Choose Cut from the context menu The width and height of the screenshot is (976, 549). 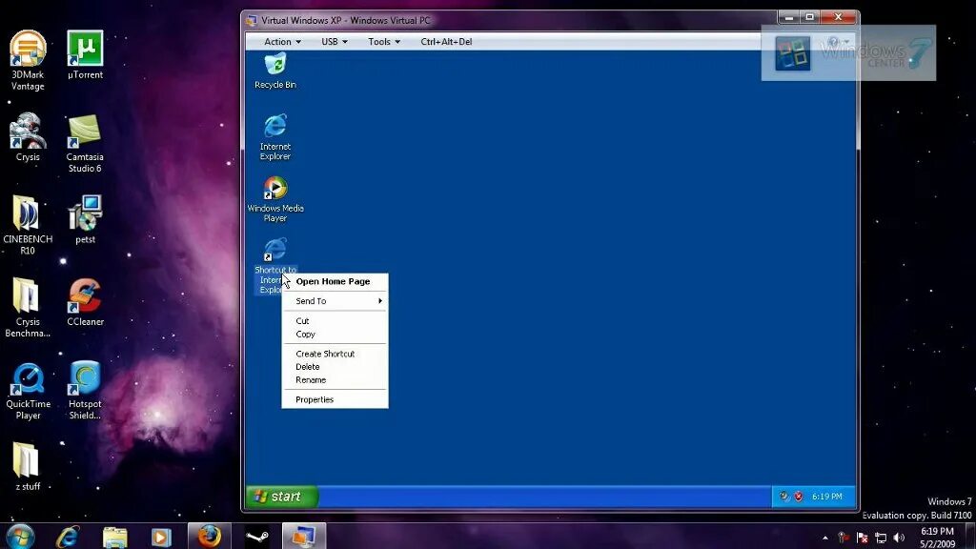coord(335,320)
